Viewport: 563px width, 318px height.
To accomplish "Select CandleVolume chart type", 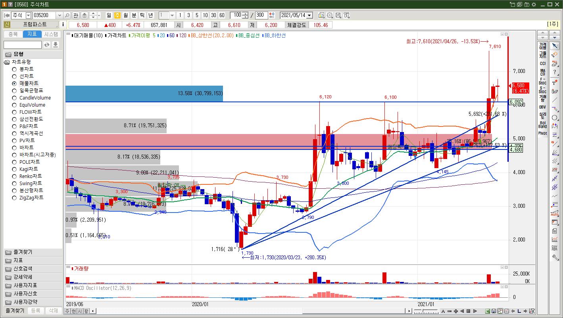I will 31,98.
